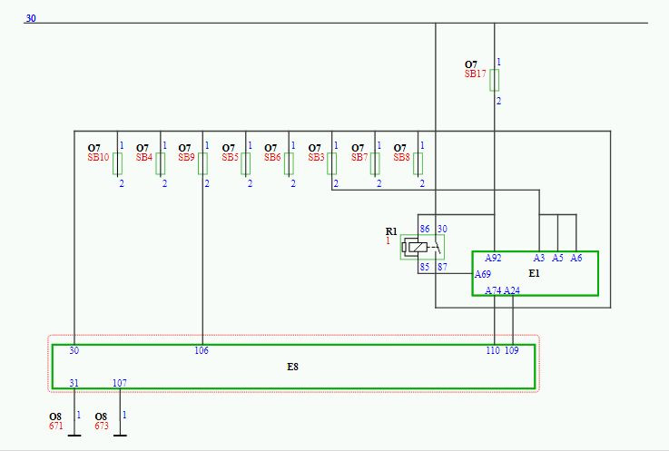Click relay terminal 86
This screenshot has height=451, width=669.
click(425, 229)
